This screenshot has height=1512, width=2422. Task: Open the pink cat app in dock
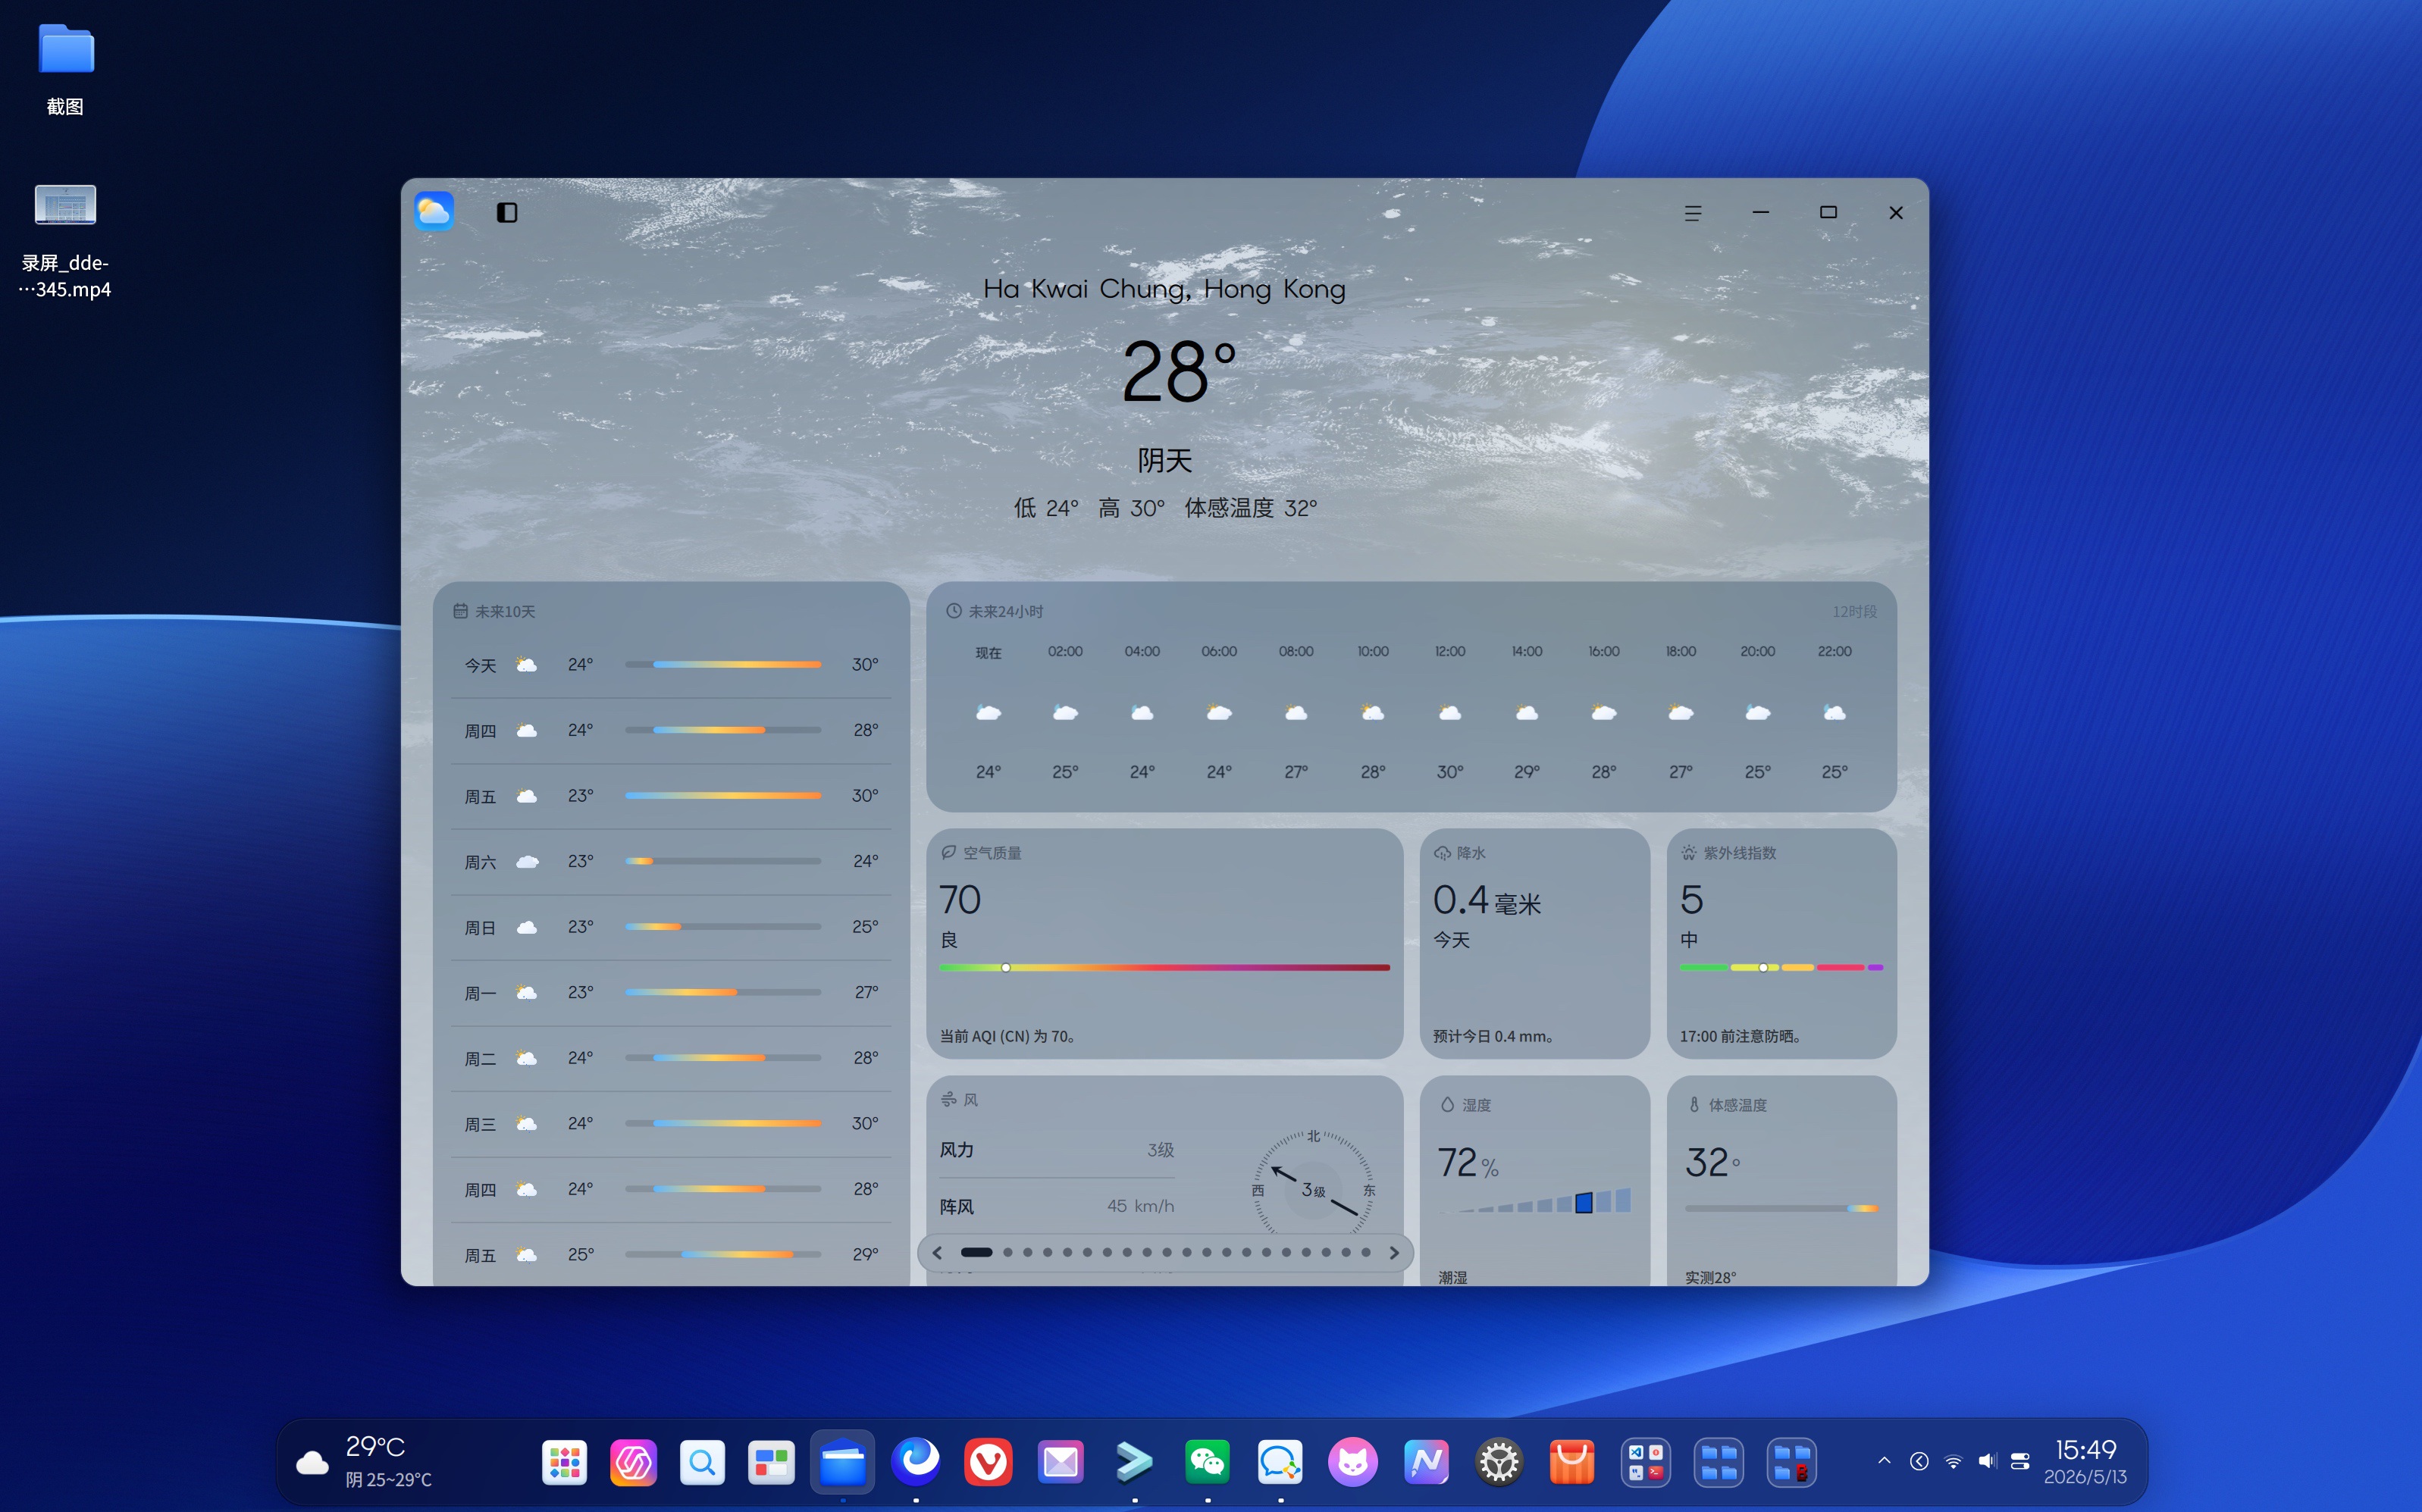[x=1353, y=1462]
